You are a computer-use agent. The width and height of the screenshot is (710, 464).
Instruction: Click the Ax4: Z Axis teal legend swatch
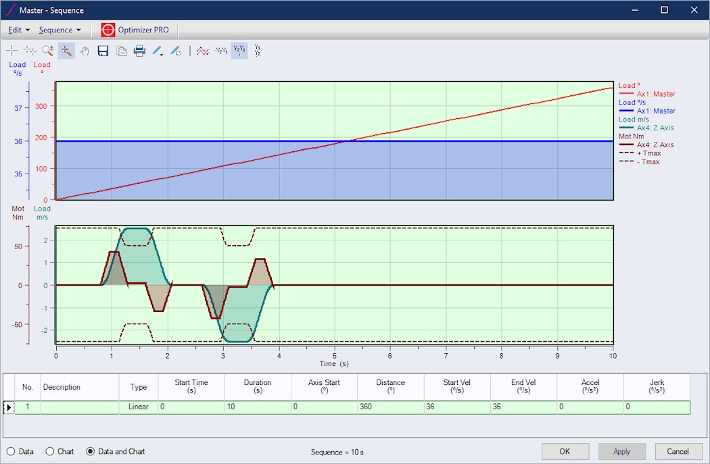pyautogui.click(x=627, y=128)
